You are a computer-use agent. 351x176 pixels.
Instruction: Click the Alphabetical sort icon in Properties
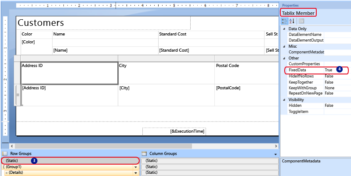coord(292,21)
